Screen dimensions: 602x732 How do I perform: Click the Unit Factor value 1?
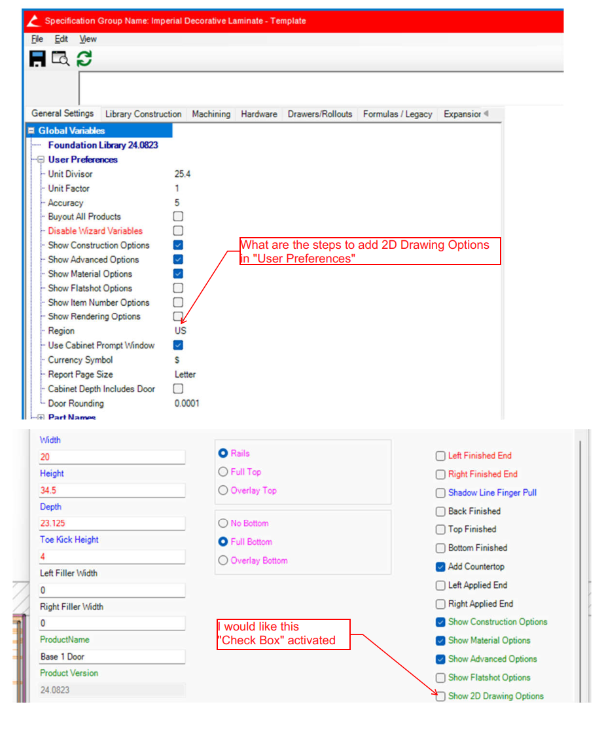(x=177, y=189)
